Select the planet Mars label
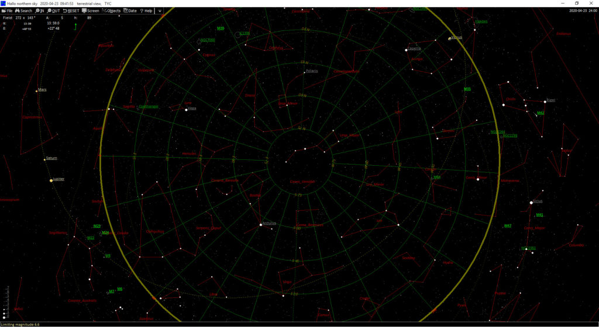This screenshot has width=599, height=327. click(x=42, y=90)
